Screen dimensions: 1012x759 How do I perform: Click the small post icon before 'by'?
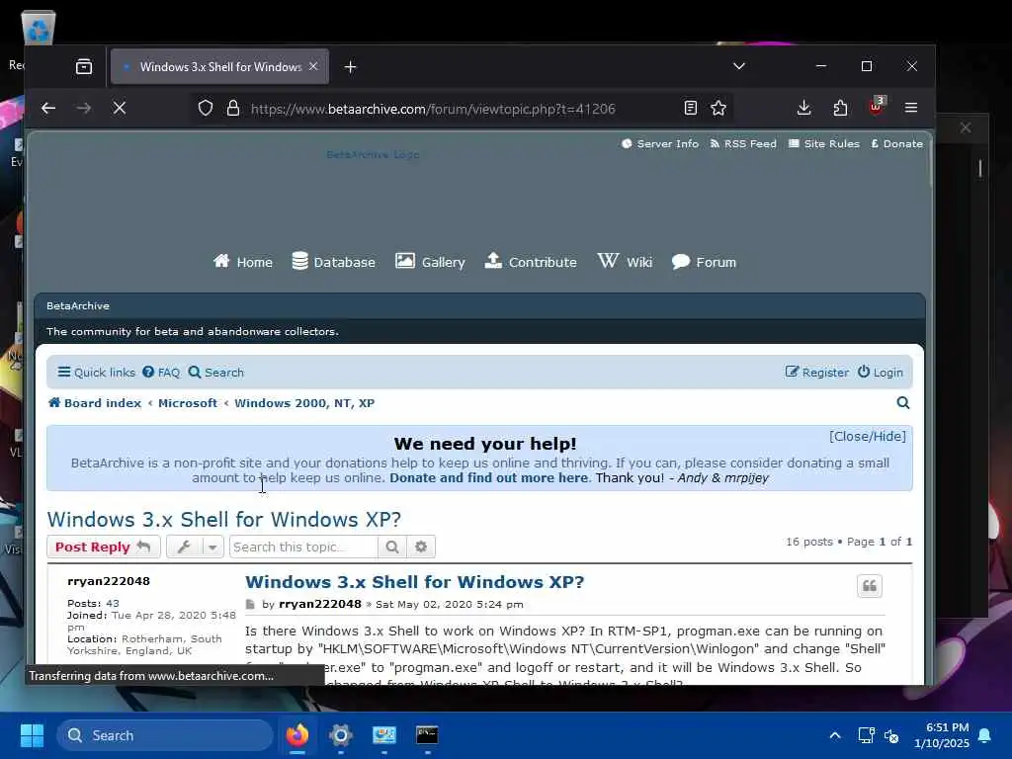[x=250, y=605]
